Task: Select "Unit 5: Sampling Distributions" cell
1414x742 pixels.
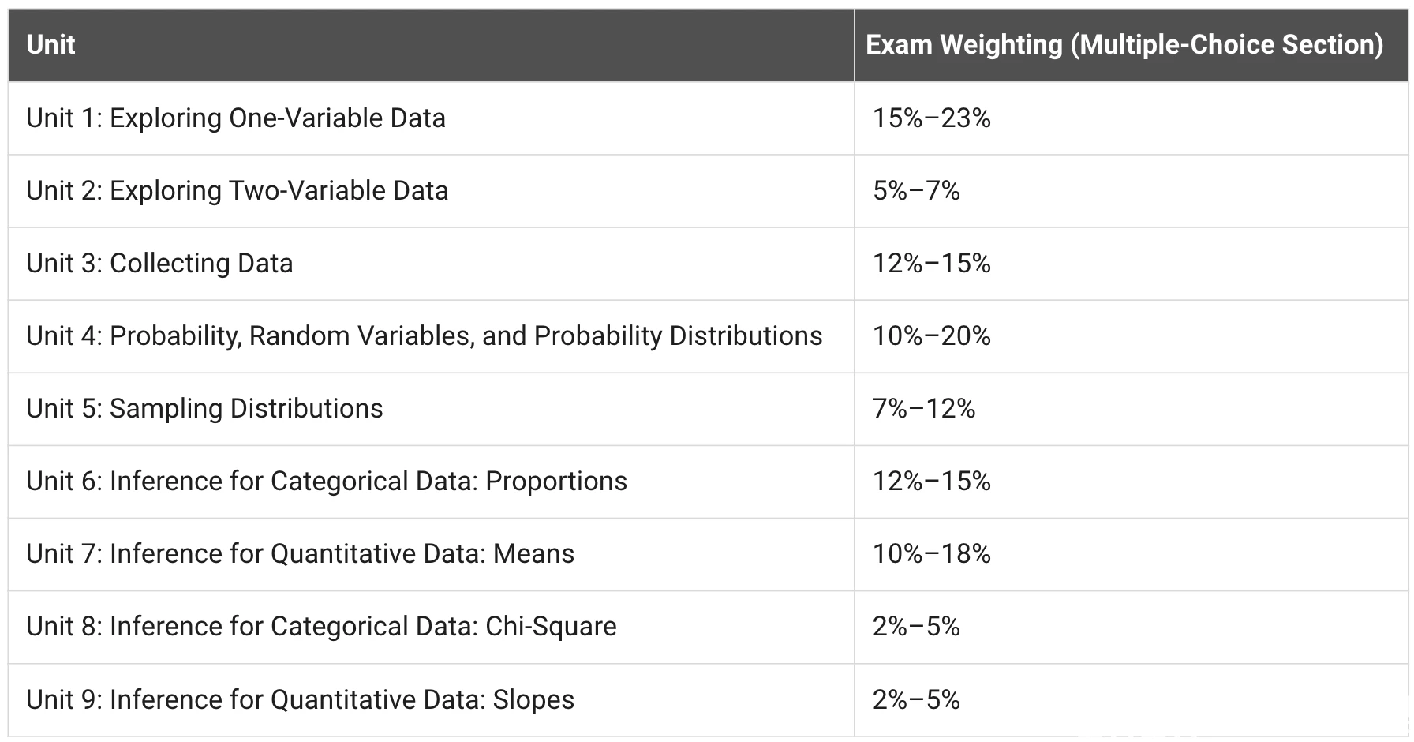Action: 204,409
